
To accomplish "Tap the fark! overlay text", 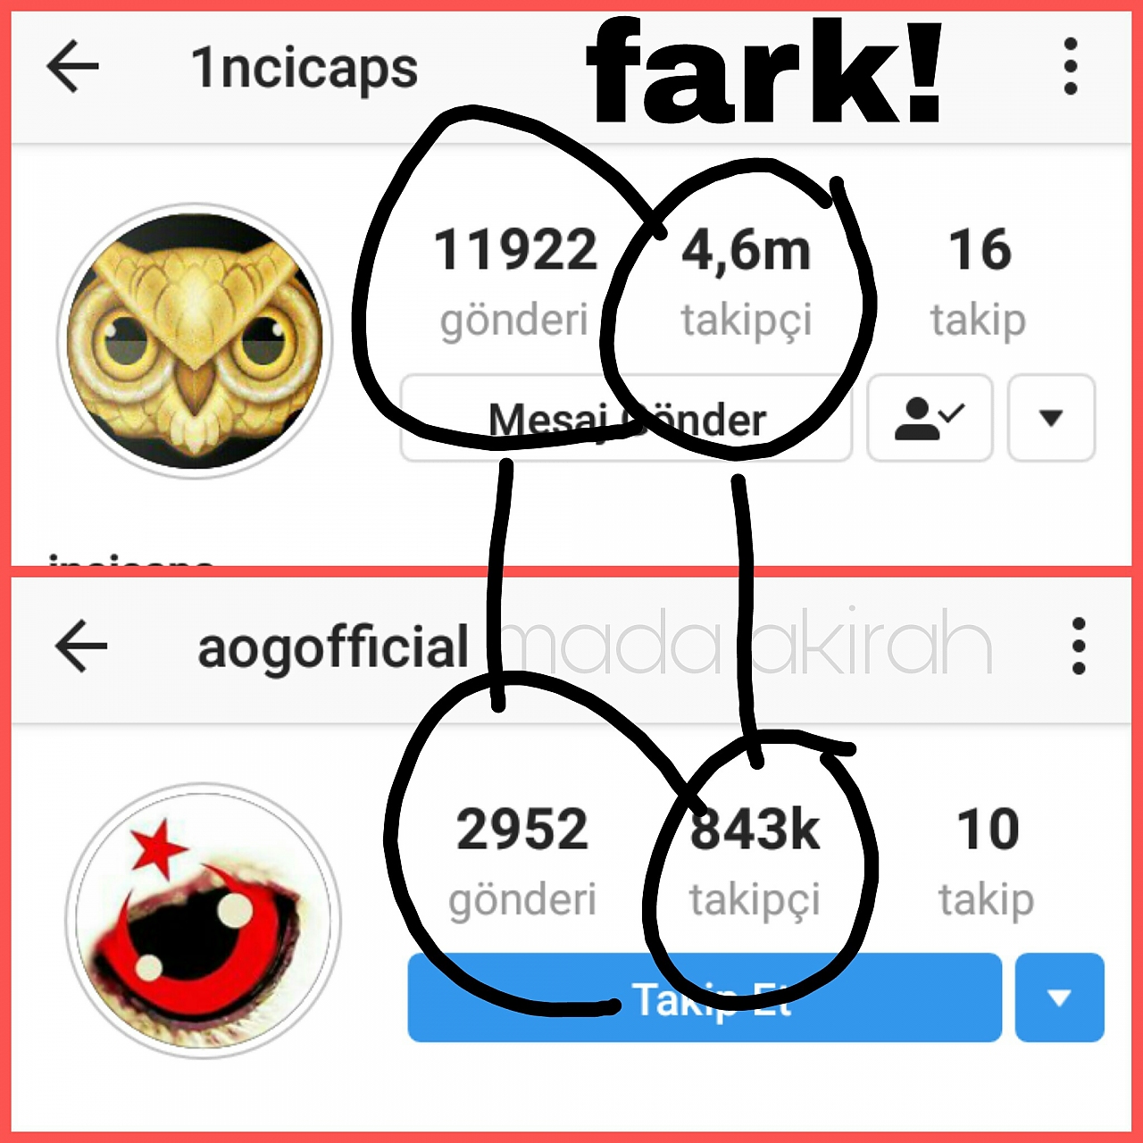I will [764, 71].
